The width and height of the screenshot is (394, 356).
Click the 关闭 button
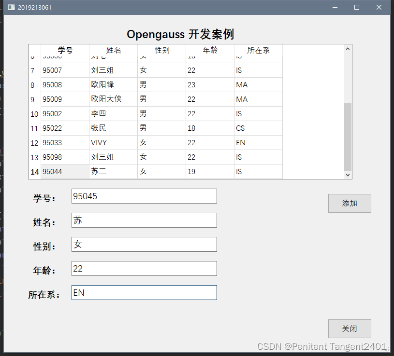[x=350, y=329]
